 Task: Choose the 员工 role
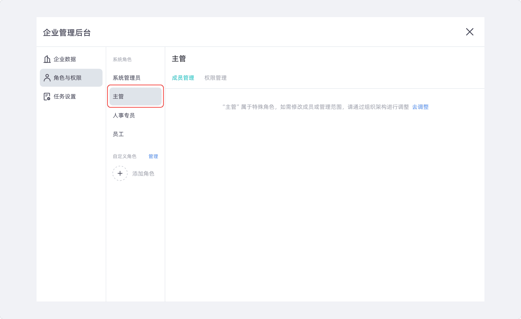coord(118,134)
